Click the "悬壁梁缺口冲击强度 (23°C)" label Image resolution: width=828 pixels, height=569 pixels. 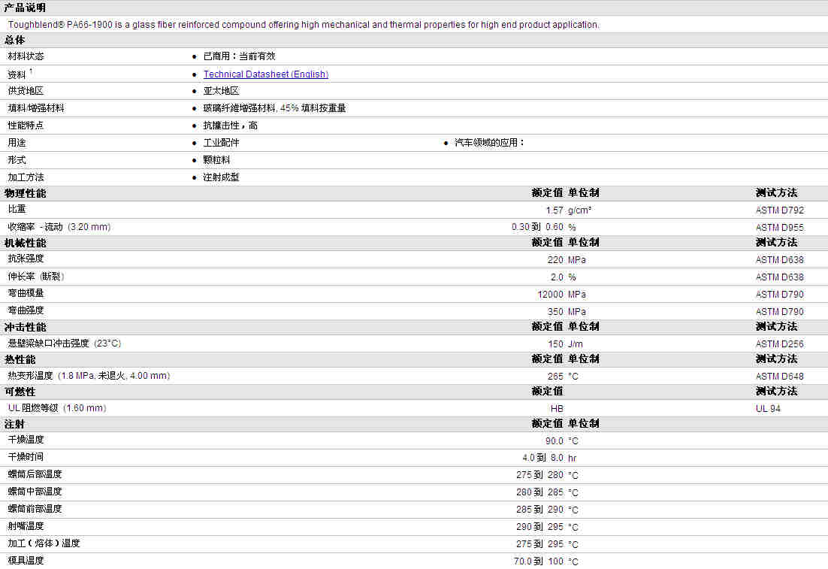(x=65, y=344)
